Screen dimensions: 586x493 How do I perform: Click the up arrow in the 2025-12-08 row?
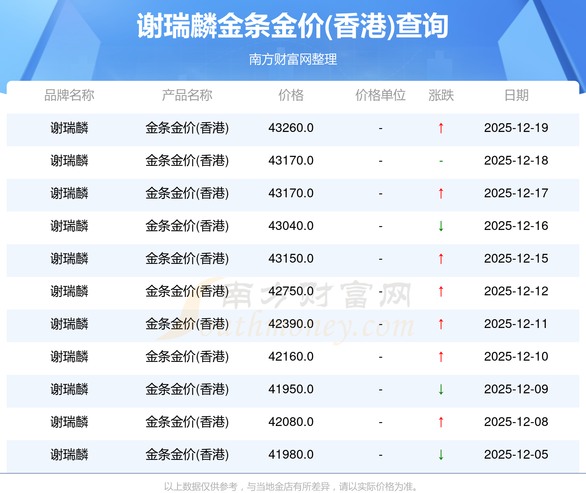pos(441,422)
